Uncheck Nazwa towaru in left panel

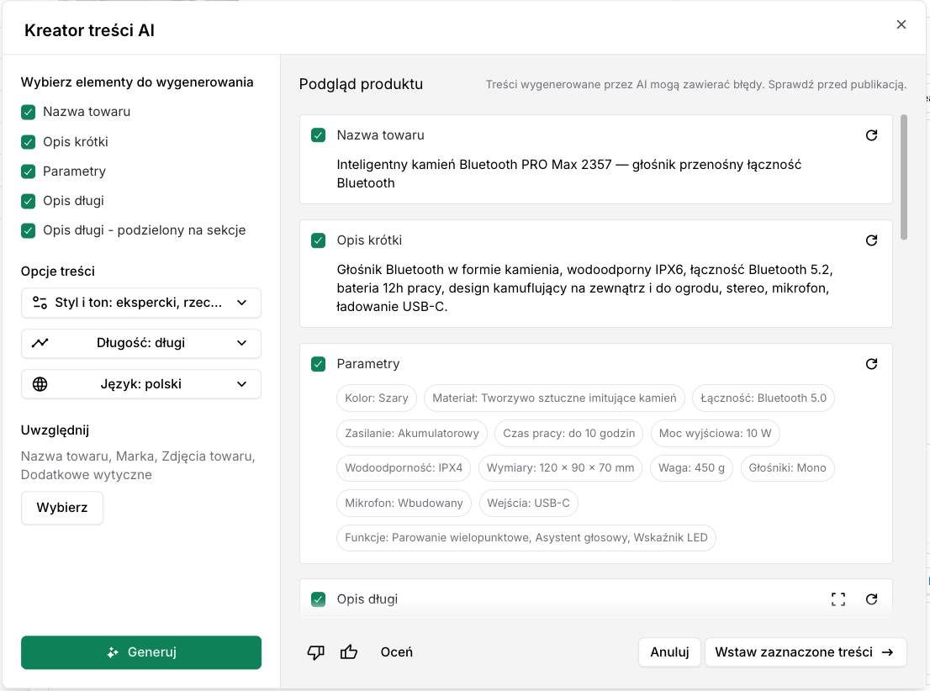(28, 112)
